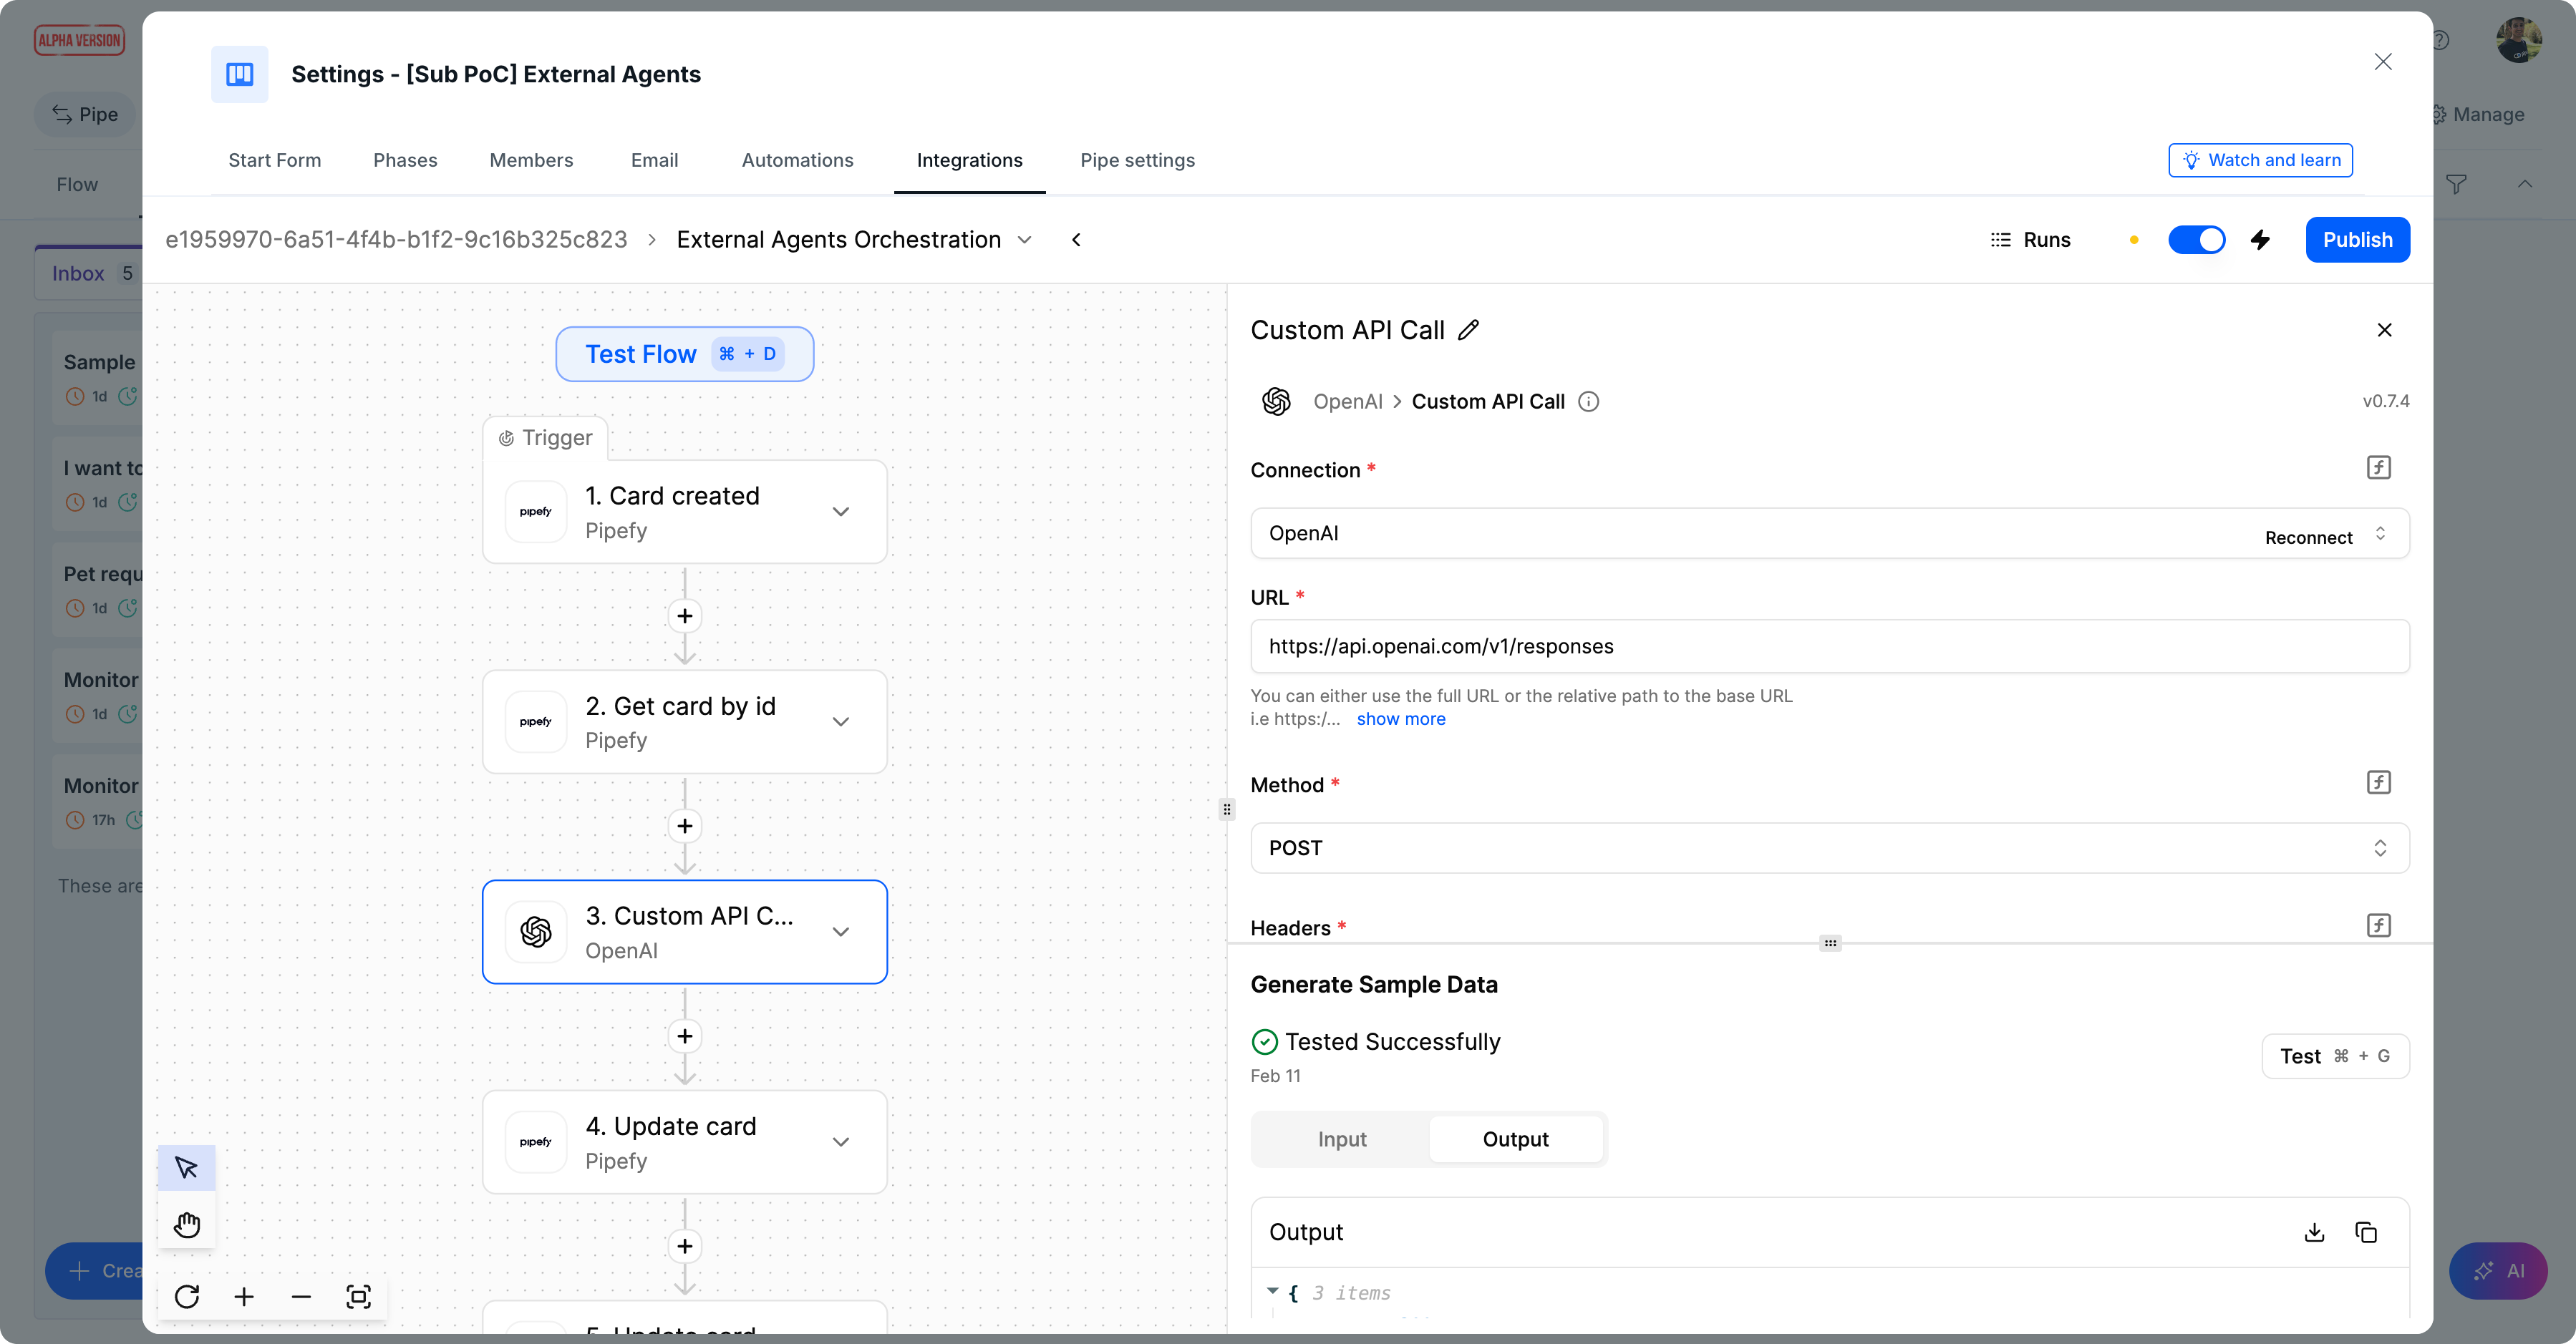The image size is (2576, 1344).
Task: Select the hand pan tool
Action: coord(186,1224)
